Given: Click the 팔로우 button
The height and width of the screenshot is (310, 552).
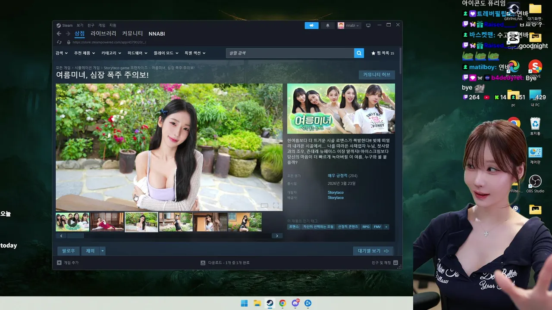Looking at the screenshot, I should 69,251.
